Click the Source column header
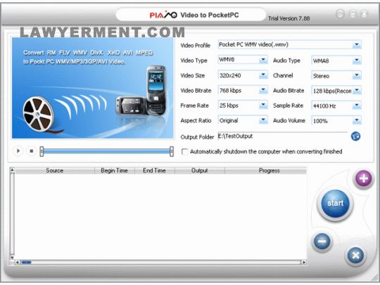Viewport: 380px width, 285px height. pyautogui.click(x=55, y=170)
